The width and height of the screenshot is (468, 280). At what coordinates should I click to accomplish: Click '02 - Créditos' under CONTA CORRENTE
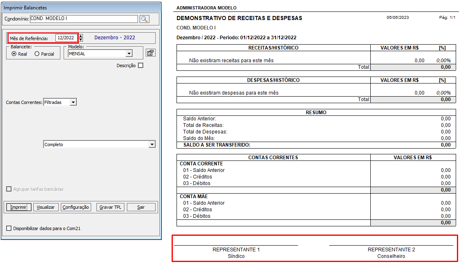point(197,177)
